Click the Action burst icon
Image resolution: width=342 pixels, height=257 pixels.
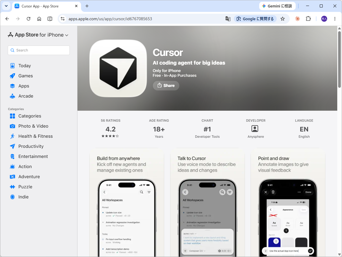point(12,167)
